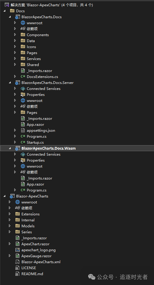Select the Shared folder
The height and width of the screenshot is (285, 154).
coord(33,65)
